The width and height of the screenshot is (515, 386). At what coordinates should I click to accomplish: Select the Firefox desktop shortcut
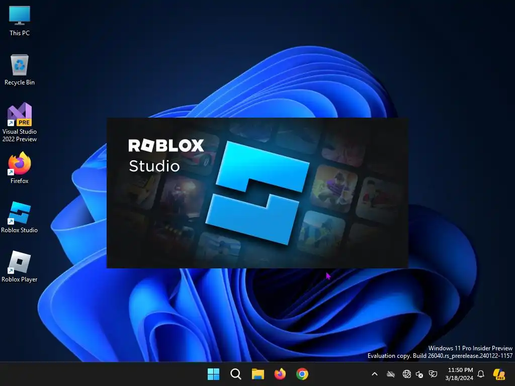click(x=20, y=168)
